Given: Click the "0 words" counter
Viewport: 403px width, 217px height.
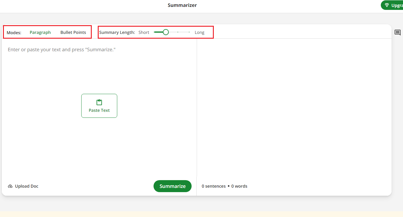Looking at the screenshot, I should tap(239, 186).
